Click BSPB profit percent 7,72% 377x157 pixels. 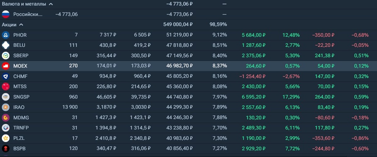tap(292, 149)
